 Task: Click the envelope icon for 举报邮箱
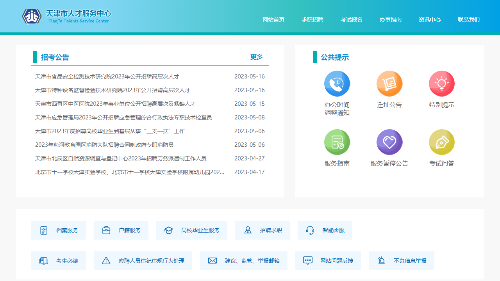tap(212, 261)
